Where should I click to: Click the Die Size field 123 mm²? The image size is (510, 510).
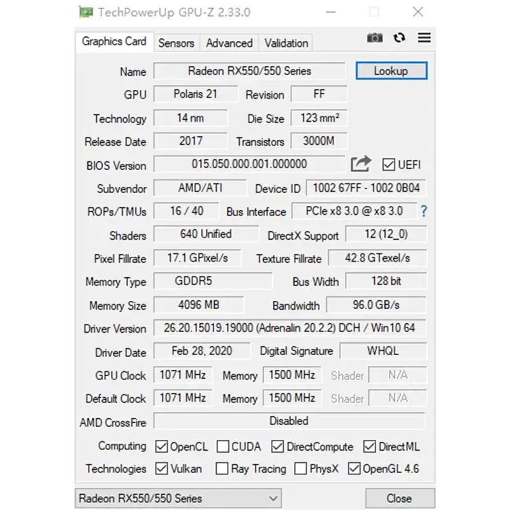point(319,118)
